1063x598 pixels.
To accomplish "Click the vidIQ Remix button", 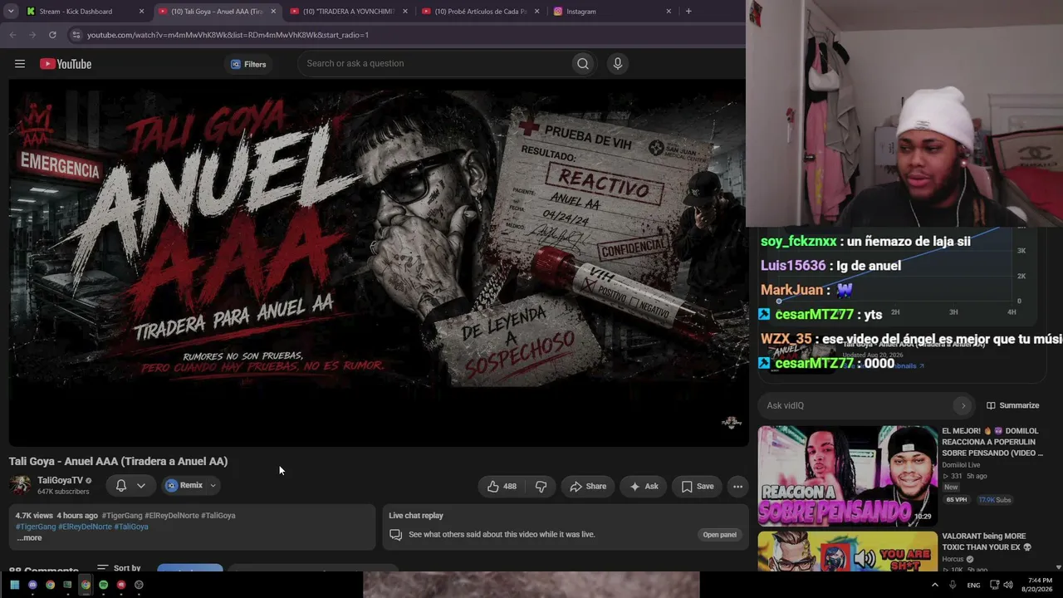I will [x=184, y=486].
